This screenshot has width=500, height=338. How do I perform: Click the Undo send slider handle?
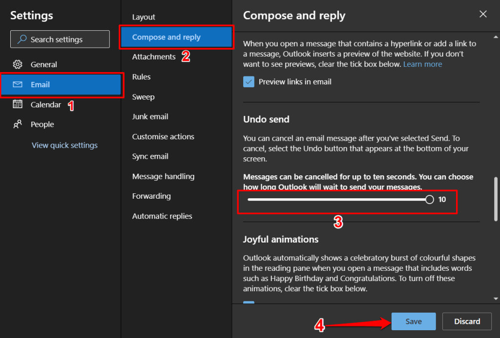[429, 199]
